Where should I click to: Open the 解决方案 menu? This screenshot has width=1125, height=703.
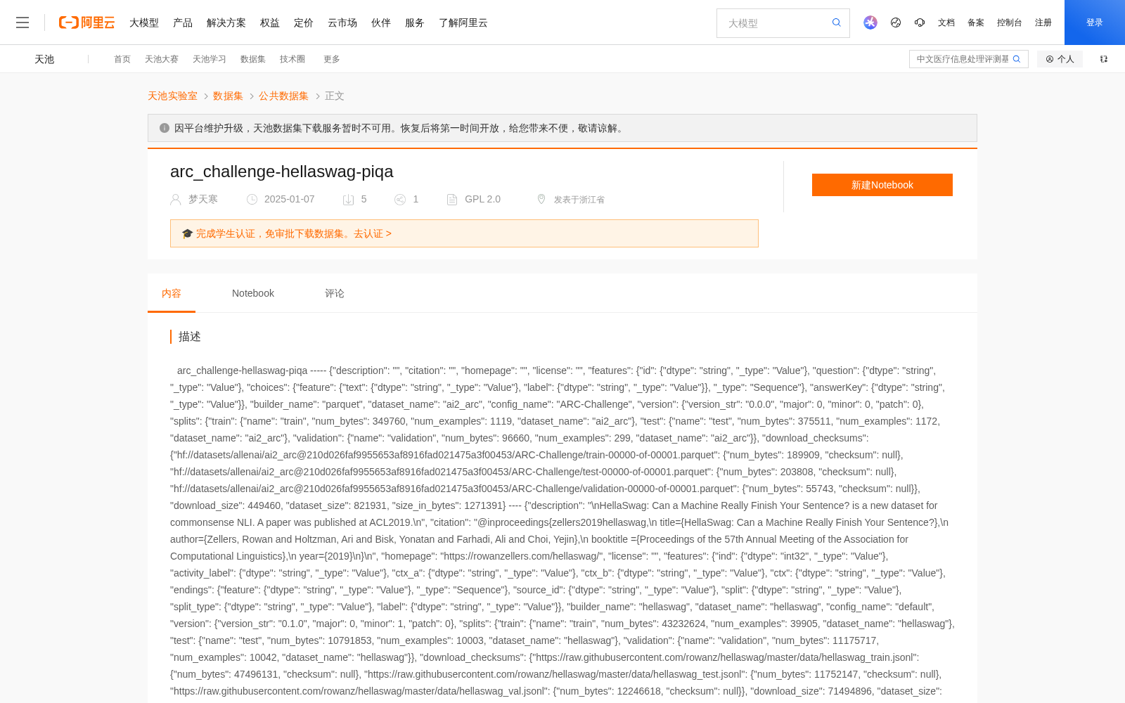pos(226,22)
